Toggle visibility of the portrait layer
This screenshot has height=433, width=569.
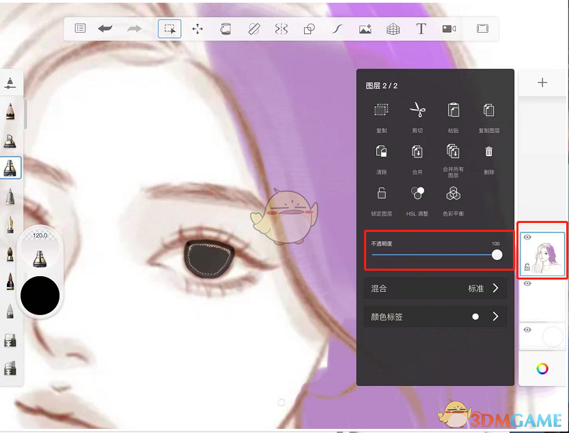coord(527,237)
